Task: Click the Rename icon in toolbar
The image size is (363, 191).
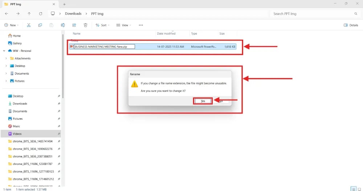Action: pyautogui.click(x=63, y=25)
